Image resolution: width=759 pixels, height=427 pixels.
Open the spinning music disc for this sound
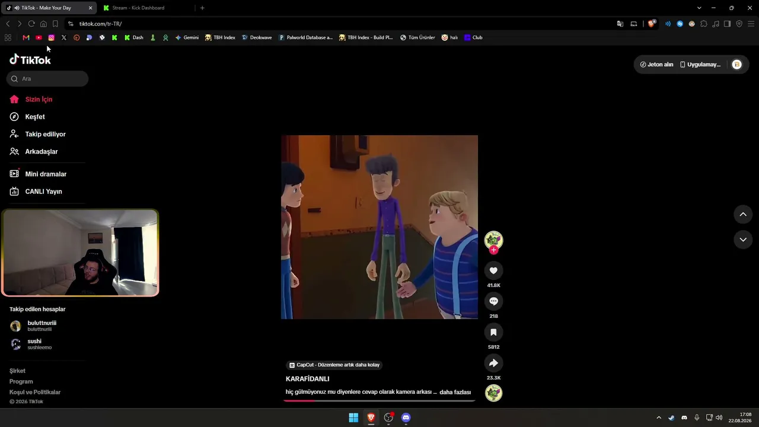493,393
